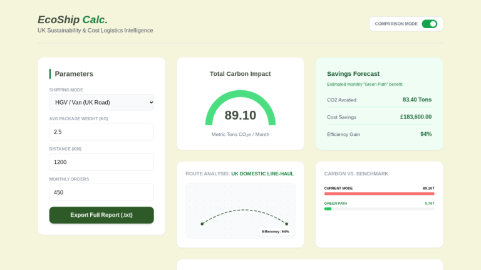Click the UK Domestic Line-Haul route label

(x=262, y=174)
